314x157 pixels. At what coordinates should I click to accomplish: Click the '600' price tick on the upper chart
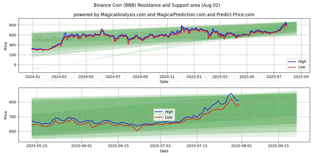coord(13,35)
